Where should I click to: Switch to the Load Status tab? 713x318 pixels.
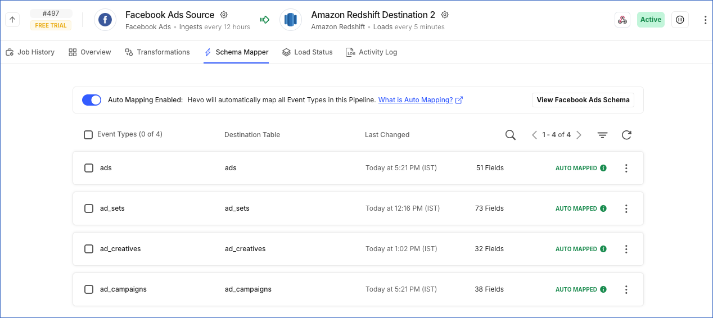click(308, 52)
